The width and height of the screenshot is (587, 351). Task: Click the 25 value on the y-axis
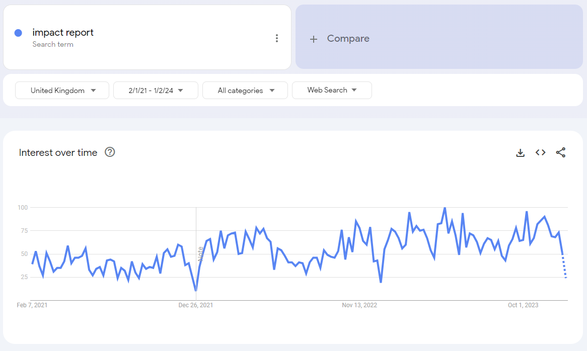24,277
